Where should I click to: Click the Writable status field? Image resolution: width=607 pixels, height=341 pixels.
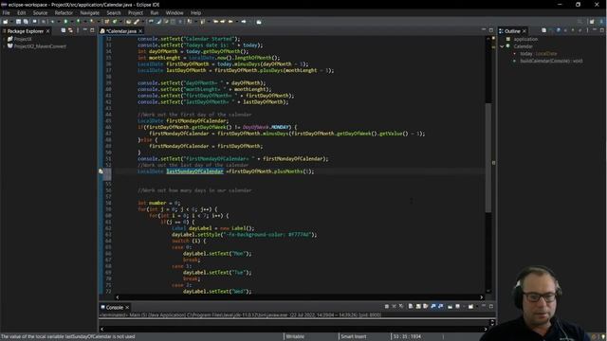pos(295,336)
